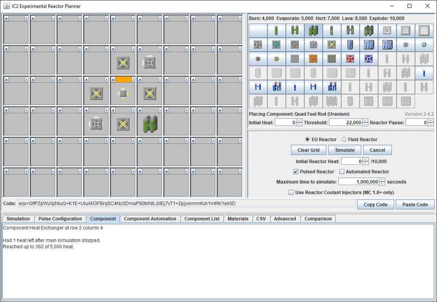Click the Quad Fuel Rod in the reactor grid
Viewport: 437px width, 302px height.
click(x=150, y=123)
